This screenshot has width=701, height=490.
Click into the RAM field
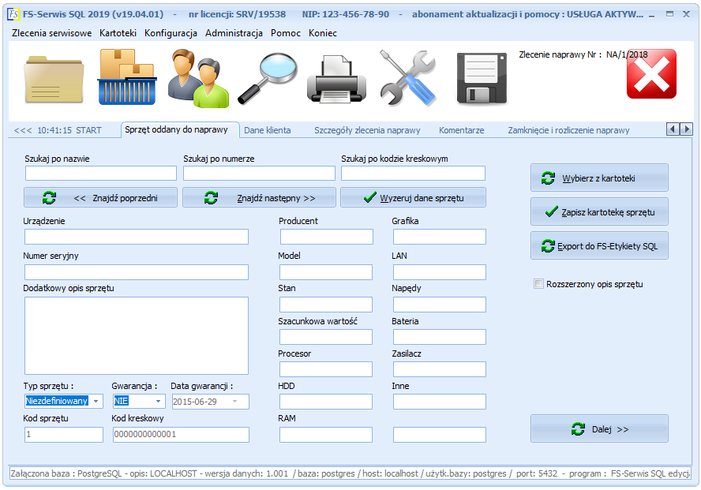click(326, 435)
